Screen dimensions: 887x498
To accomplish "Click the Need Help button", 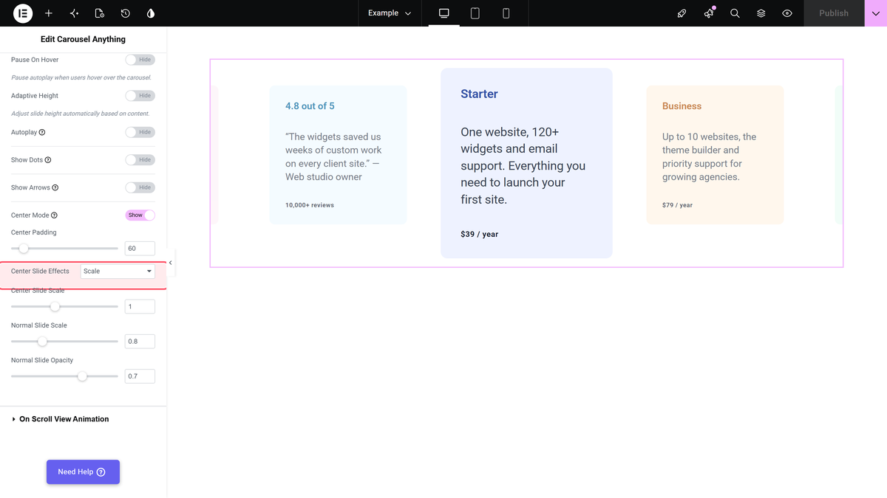I will point(83,472).
